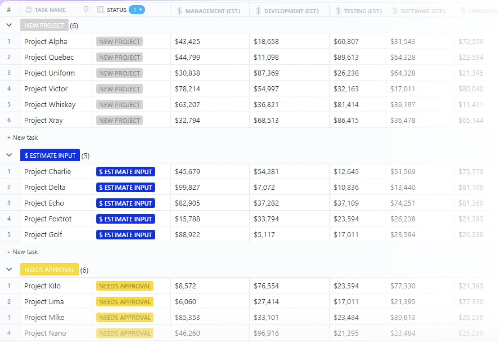Open Project Foxtrot task

(x=48, y=219)
